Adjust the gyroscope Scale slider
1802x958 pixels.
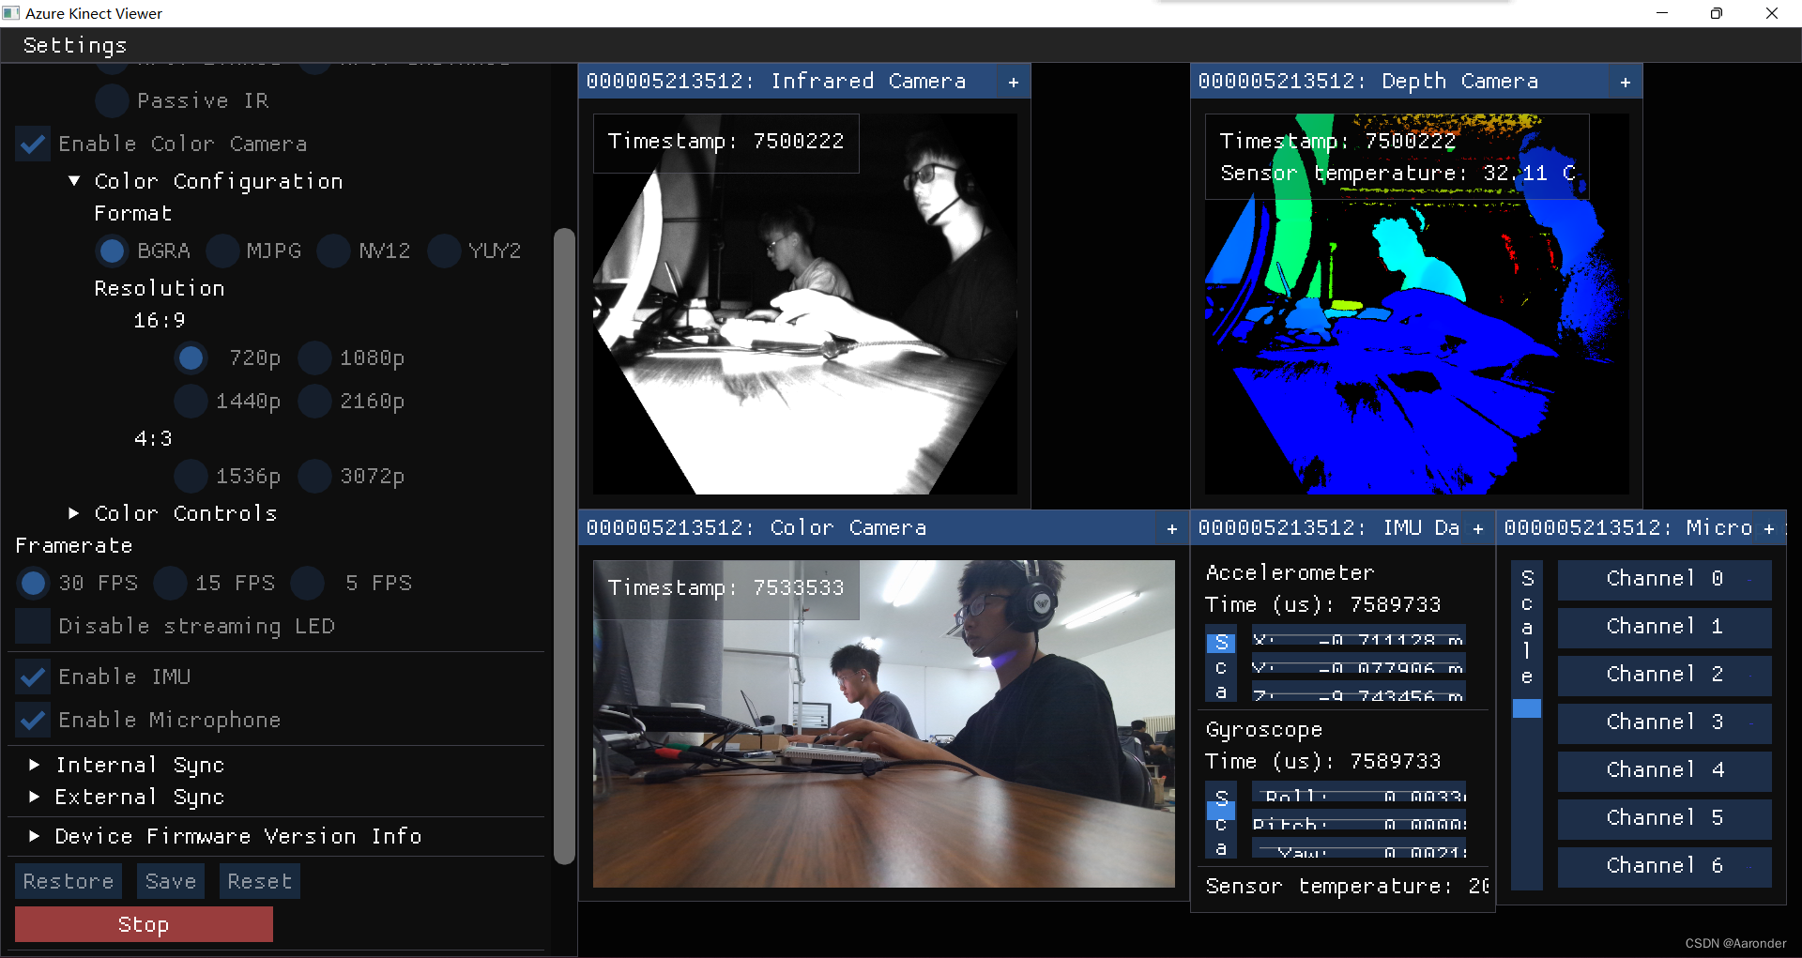1221,822
